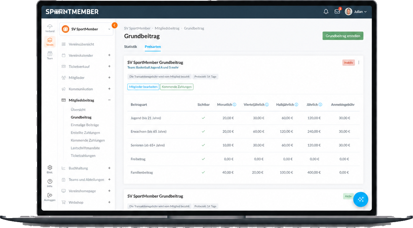Open Lastschriftmandate submenu item

click(85, 148)
